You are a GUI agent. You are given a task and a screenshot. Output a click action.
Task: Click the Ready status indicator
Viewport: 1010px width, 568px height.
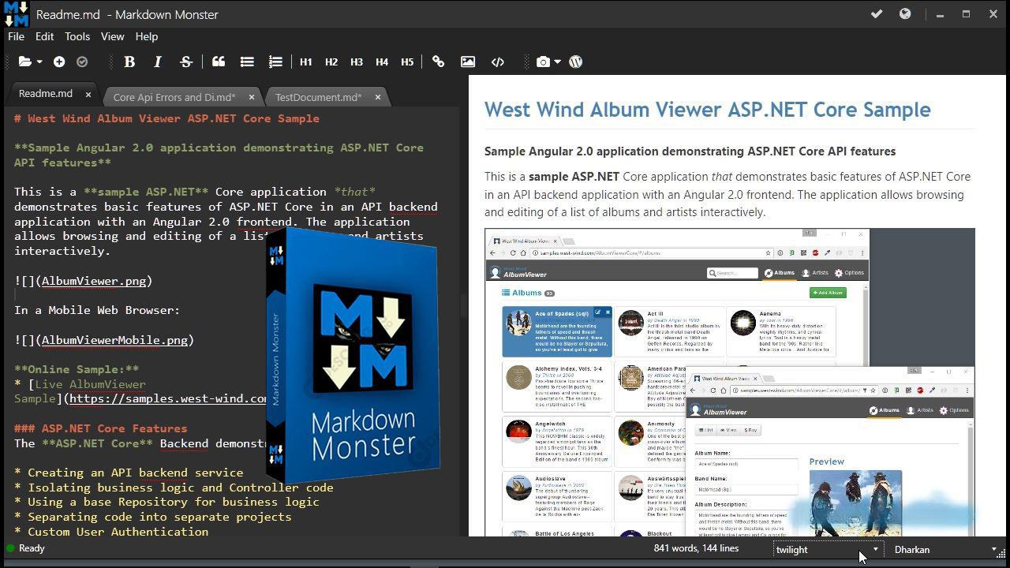tap(25, 548)
